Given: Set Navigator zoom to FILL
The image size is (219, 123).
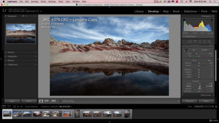Looking at the screenshot, I should (27, 16).
